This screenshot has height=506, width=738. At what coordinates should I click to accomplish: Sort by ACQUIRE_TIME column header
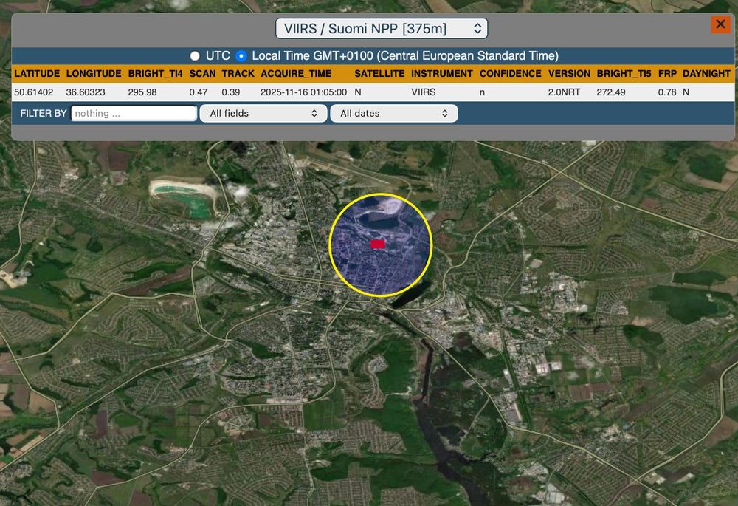point(296,73)
